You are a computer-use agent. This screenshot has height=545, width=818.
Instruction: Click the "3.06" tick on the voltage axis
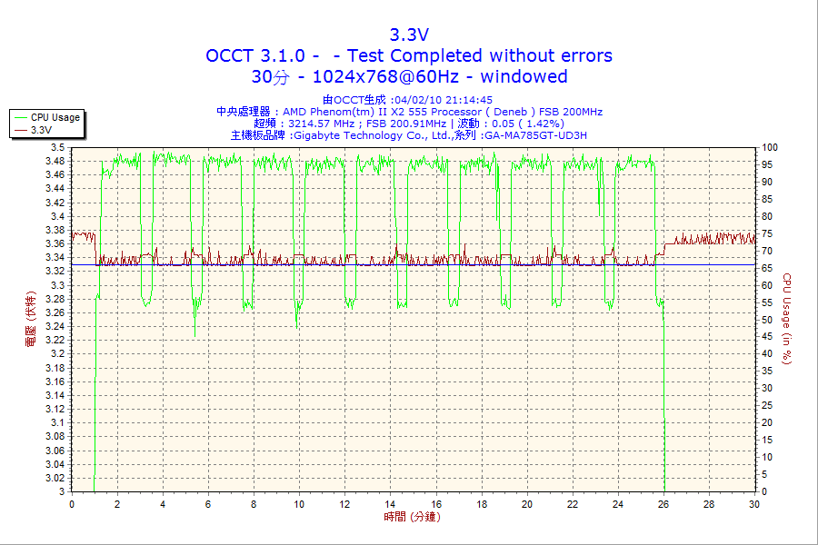point(55,451)
